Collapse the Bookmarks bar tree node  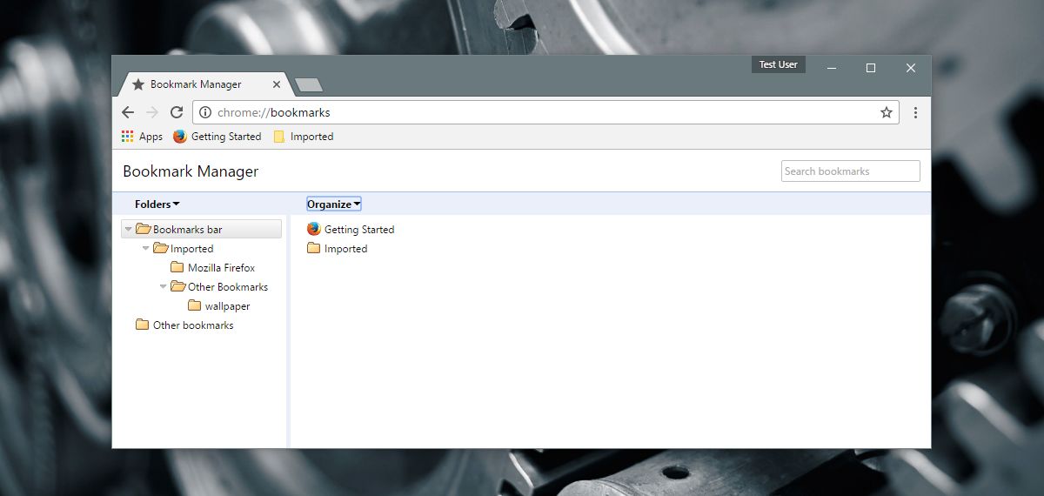129,230
